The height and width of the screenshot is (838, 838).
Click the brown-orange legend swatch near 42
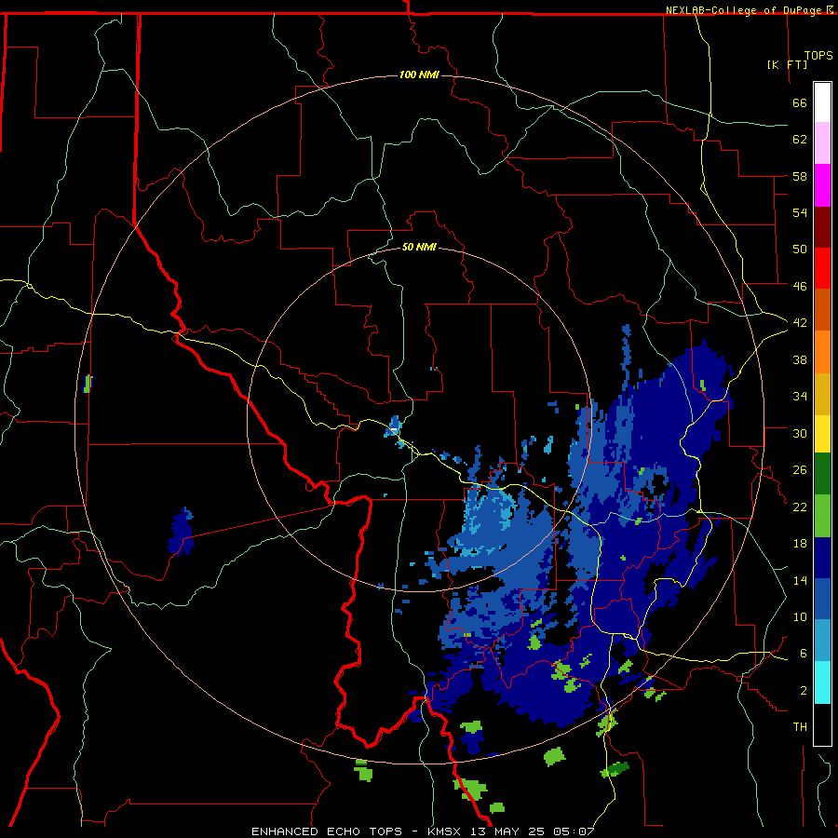822,309
